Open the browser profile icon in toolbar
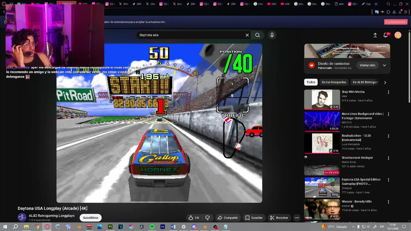Viewport: 411px width, 231px height. [x=394, y=12]
